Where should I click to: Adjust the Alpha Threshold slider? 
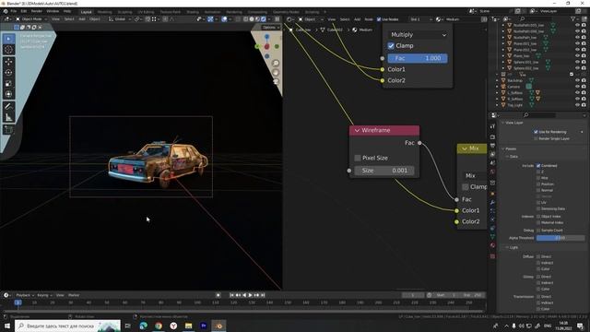pyautogui.click(x=560, y=238)
